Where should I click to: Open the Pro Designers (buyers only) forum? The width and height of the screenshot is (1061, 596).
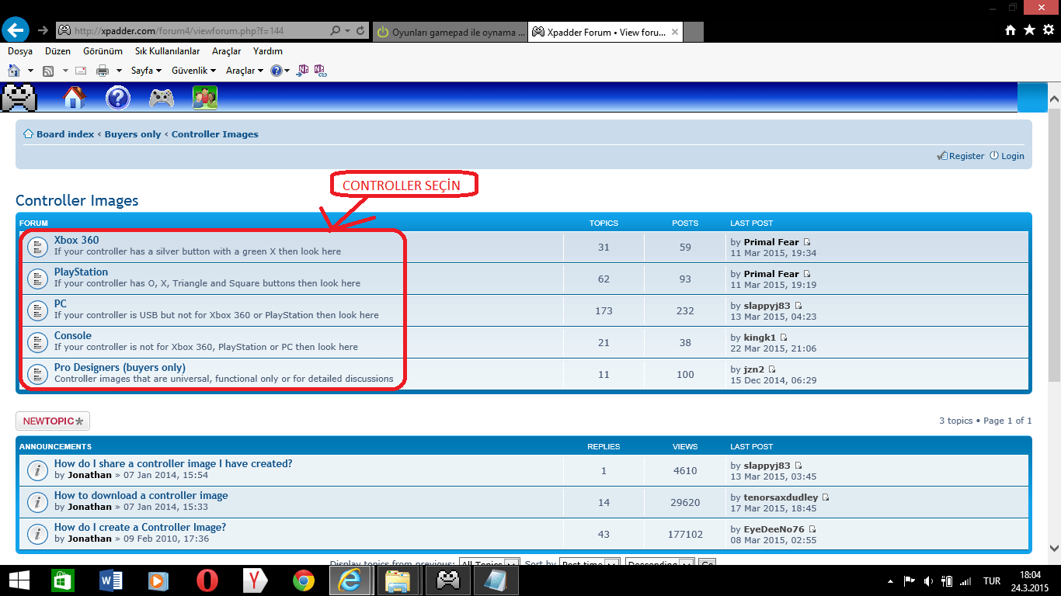[x=120, y=368]
